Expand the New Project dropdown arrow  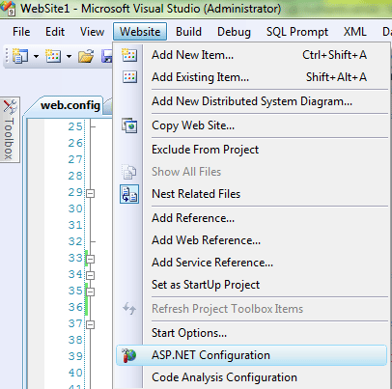(x=36, y=57)
